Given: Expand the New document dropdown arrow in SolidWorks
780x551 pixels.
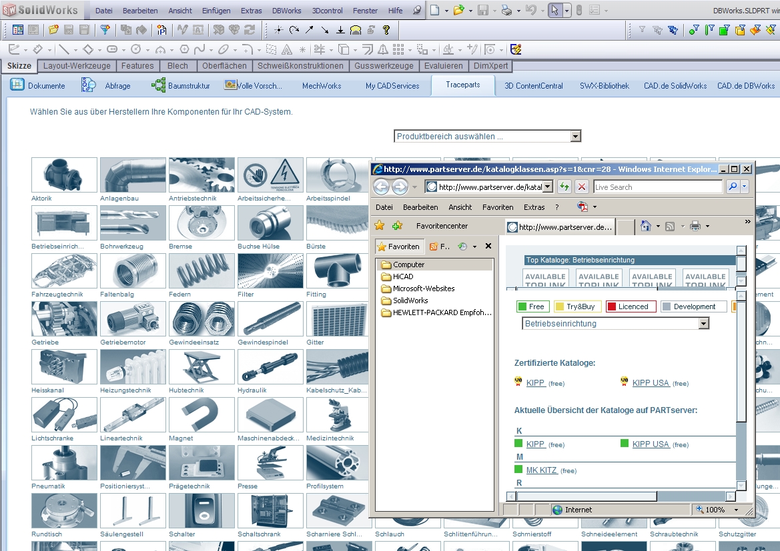Looking at the screenshot, I should coord(446,11).
